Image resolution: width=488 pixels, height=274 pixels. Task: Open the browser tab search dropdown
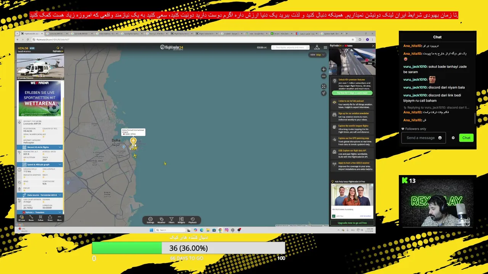(x=18, y=33)
